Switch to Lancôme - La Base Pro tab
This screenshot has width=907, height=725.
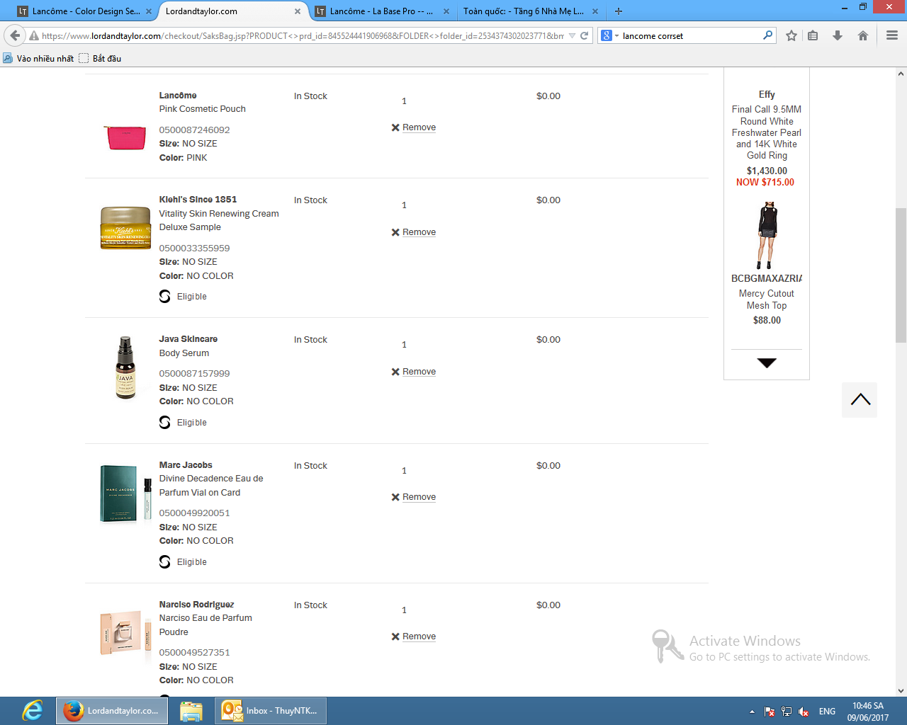[x=381, y=11]
